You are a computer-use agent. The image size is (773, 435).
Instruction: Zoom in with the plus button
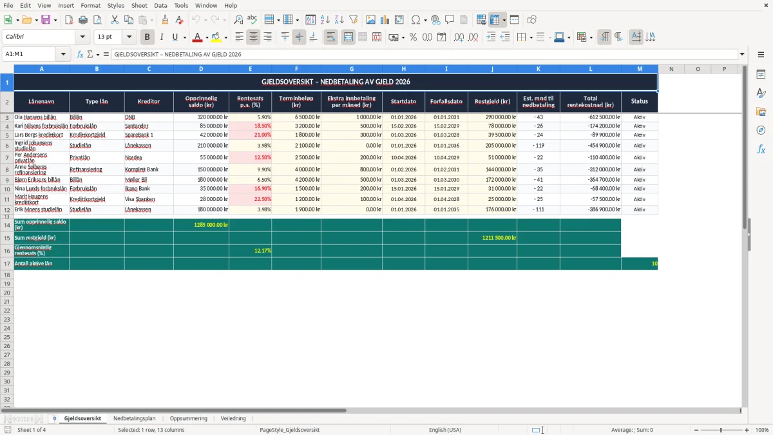tap(747, 430)
